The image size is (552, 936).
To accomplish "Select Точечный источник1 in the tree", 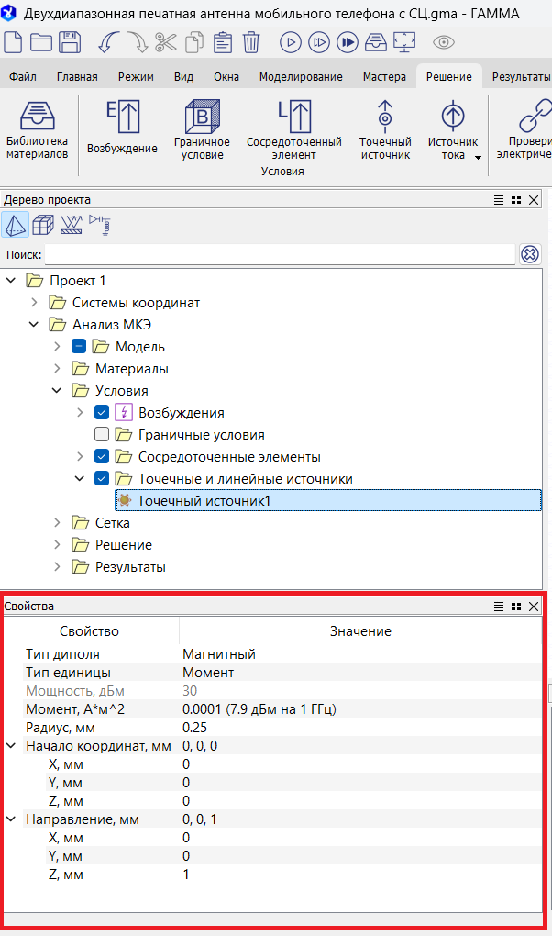I will 204,501.
